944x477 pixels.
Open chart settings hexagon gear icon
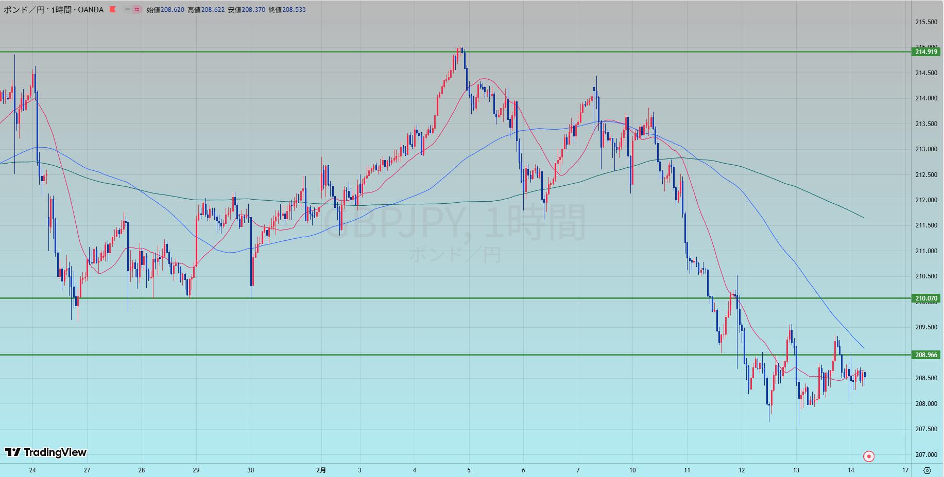pos(927,470)
